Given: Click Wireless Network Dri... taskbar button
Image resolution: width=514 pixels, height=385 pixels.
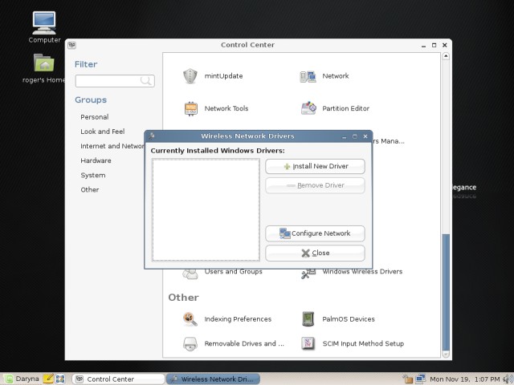Looking at the screenshot, I should pos(213,379).
